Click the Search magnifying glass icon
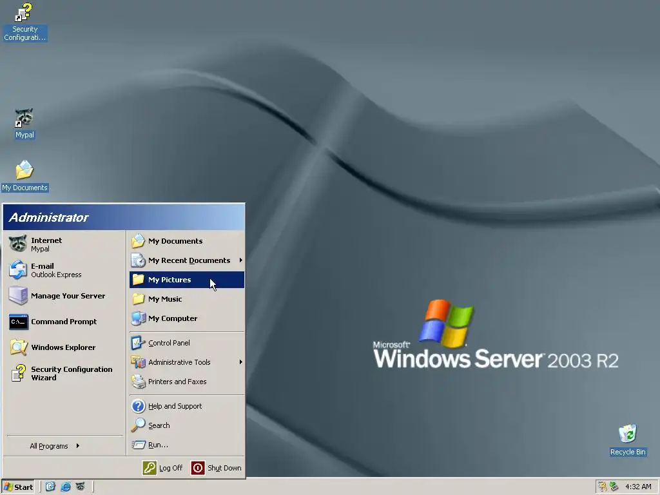The image size is (660, 495). pos(138,425)
